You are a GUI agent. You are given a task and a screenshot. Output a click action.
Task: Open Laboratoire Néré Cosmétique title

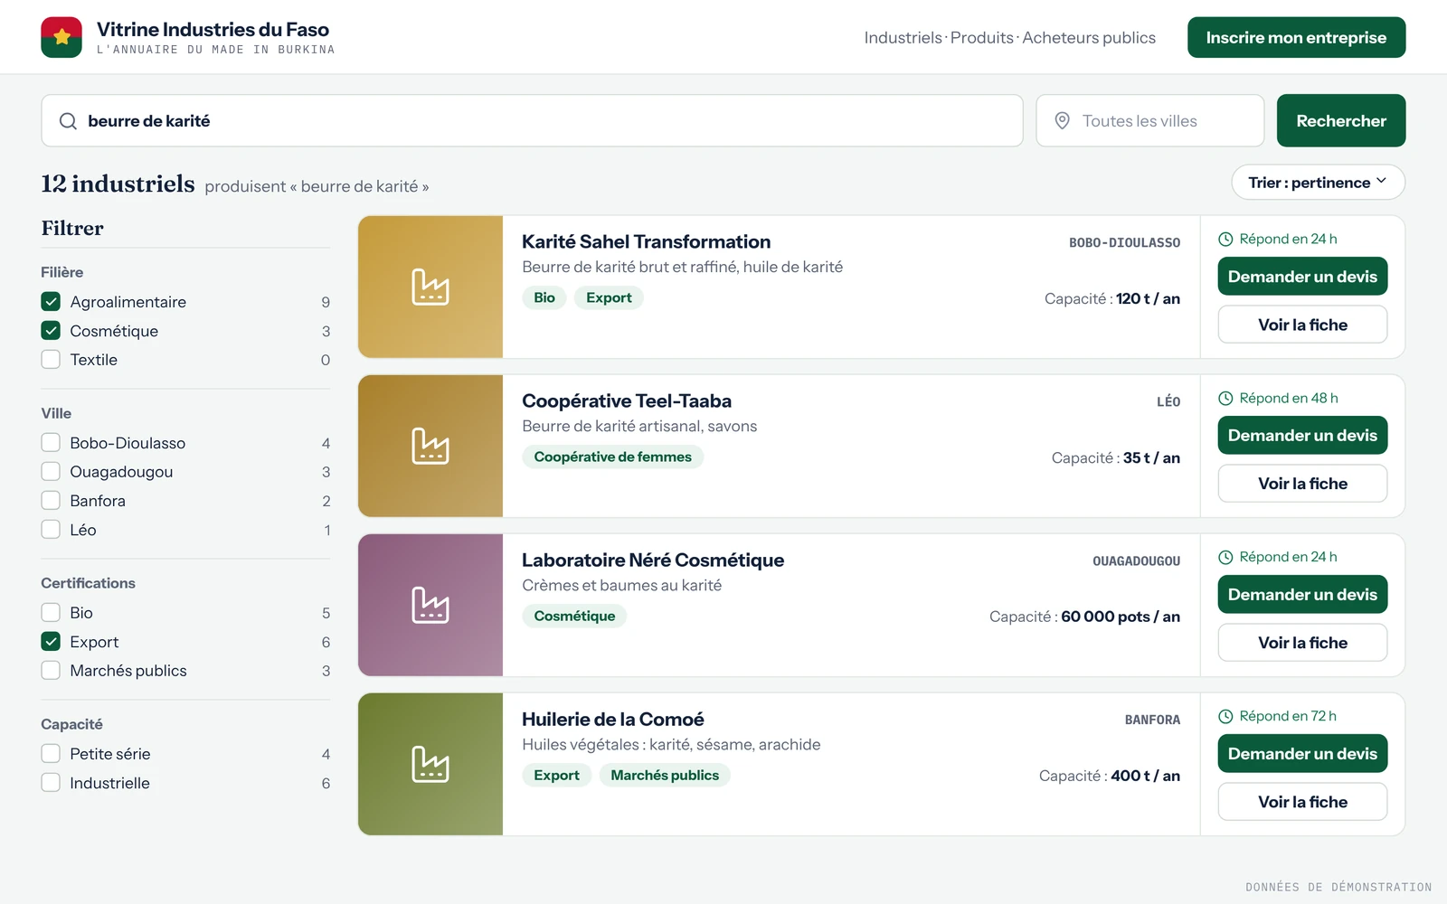[x=653, y=560]
